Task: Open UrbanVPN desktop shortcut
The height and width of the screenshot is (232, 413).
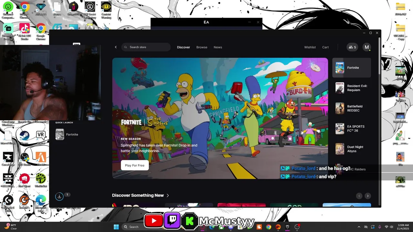Action: pos(73,8)
